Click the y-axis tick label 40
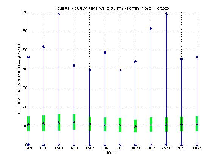 pos(25,69)
